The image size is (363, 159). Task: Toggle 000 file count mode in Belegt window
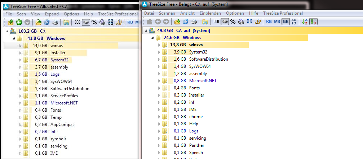coord(216,22)
